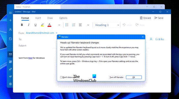Screen dimensions: 179x99
Task: Click the Inbox - Hotmail window title
Action: click(x=23, y=7)
